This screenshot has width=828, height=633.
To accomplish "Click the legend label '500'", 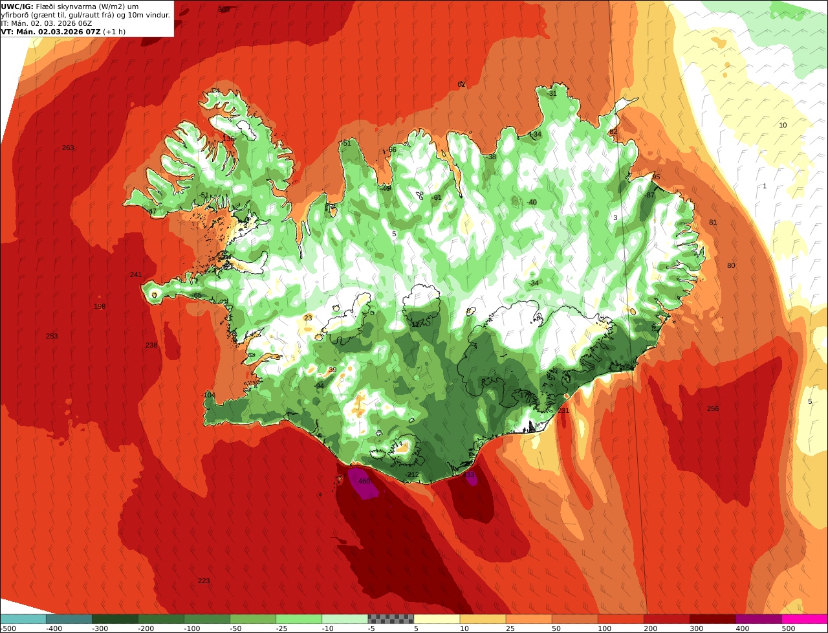I will [x=788, y=628].
